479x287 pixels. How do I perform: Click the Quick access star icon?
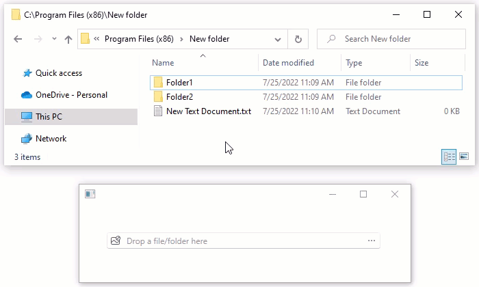27,73
